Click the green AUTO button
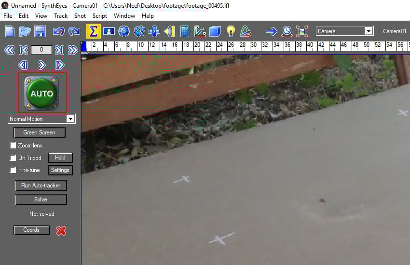The width and height of the screenshot is (410, 265). coord(42,93)
